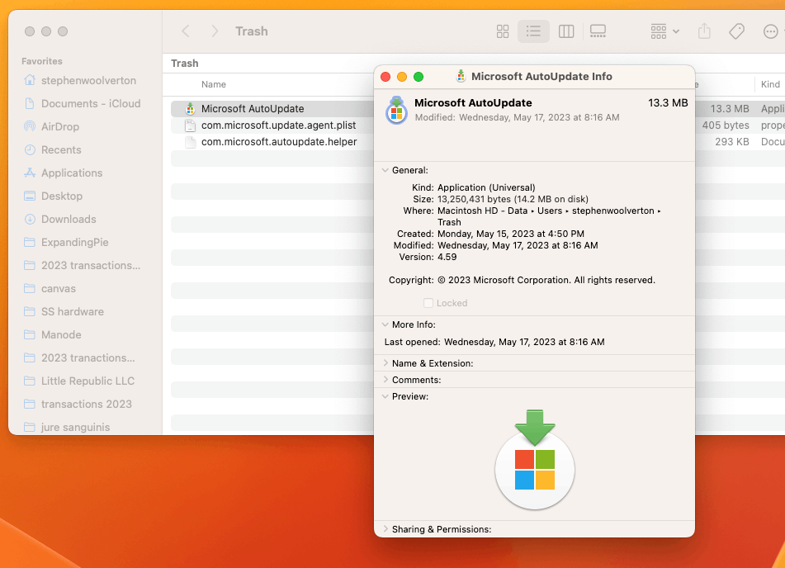Open Downloads in the sidebar

point(69,219)
